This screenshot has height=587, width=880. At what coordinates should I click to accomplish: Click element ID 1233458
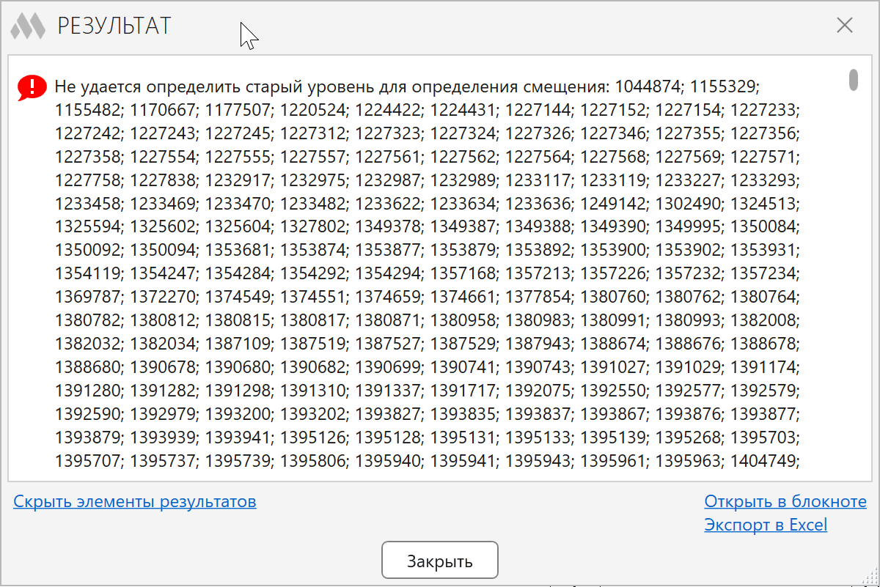[x=88, y=204]
